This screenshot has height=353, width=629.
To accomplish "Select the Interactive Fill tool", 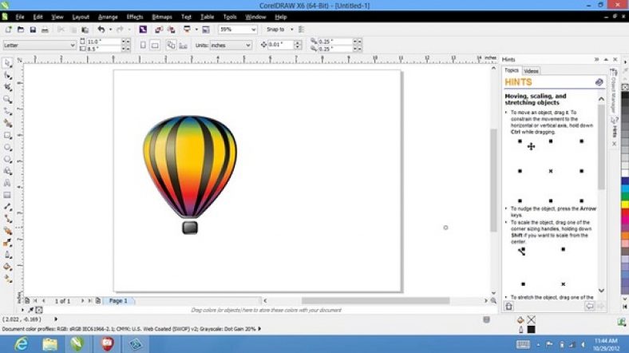I will point(7,279).
